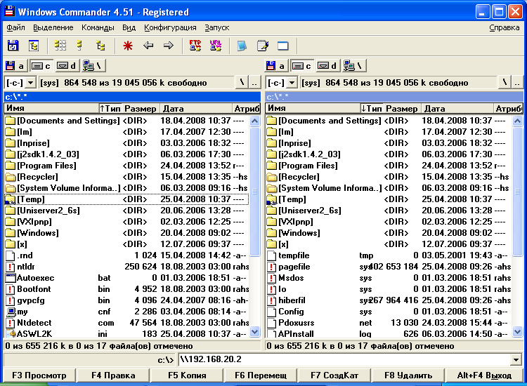Go to root with left panel backslash button
Screen dimensions: 527x386
[x=242, y=83]
